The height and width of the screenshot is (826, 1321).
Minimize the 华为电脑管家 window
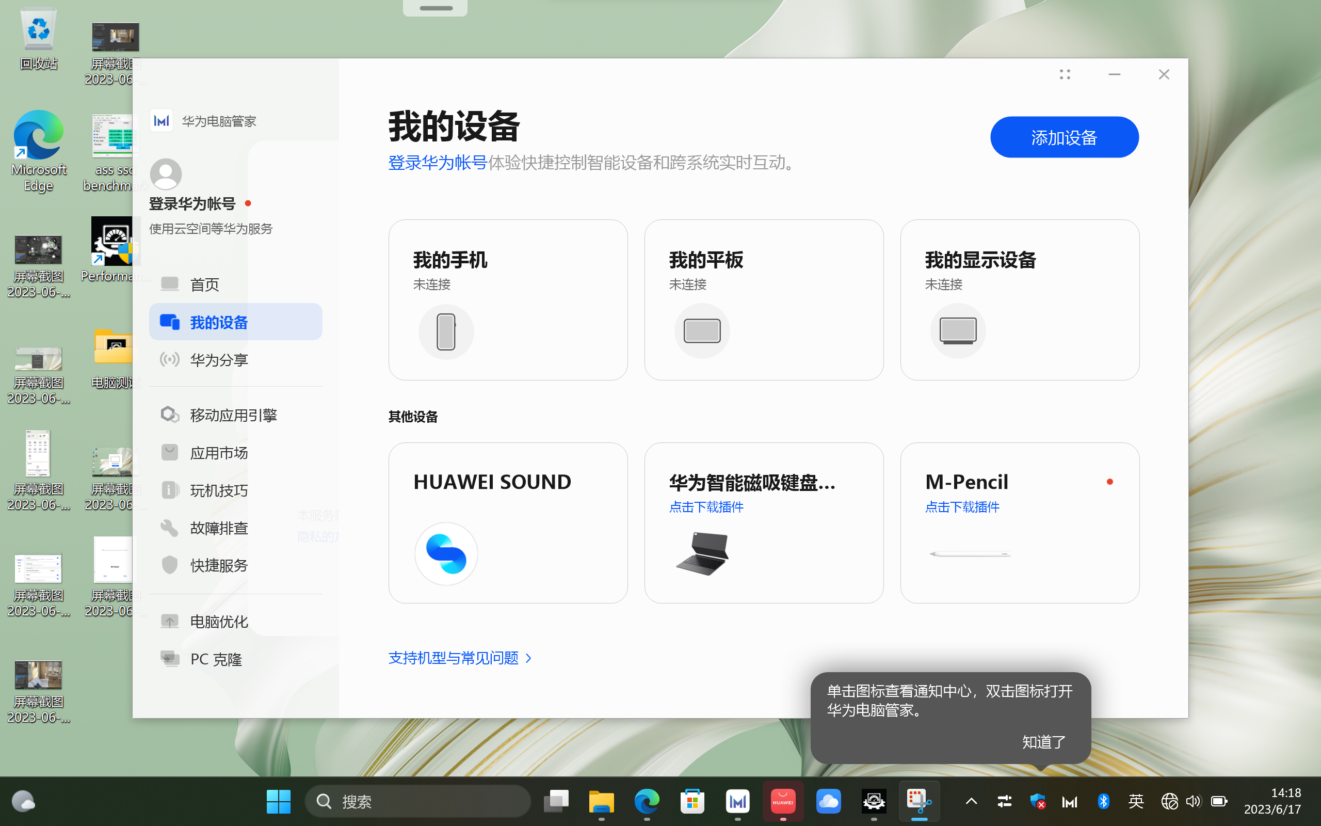coord(1115,74)
